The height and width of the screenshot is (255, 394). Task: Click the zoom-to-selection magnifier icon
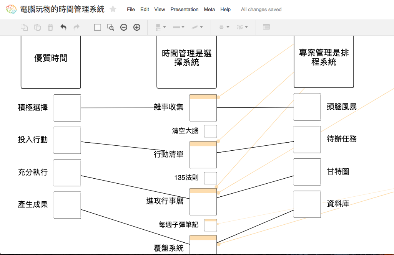point(110,27)
